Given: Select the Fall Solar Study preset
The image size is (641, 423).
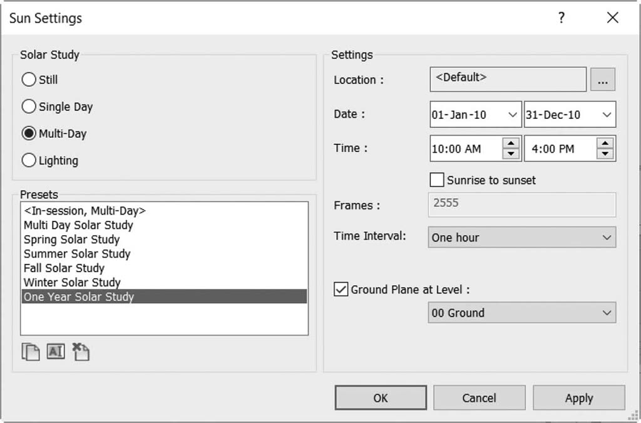Looking at the screenshot, I should coord(165,268).
